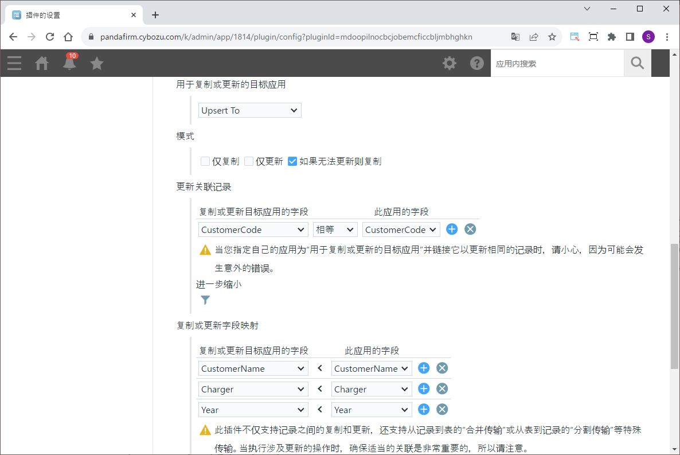The image size is (680, 455).
Task: Open the settings gear icon
Action: [450, 63]
